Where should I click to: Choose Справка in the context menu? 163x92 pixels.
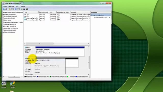pyautogui.click(x=48, y=72)
